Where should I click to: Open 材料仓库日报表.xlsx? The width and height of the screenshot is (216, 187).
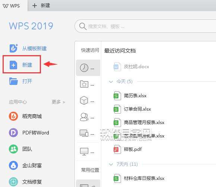coord(144,178)
